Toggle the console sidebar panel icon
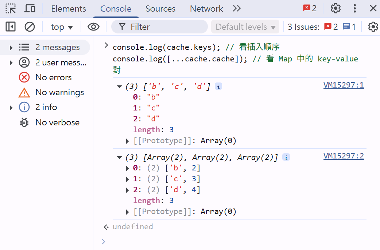 11,27
